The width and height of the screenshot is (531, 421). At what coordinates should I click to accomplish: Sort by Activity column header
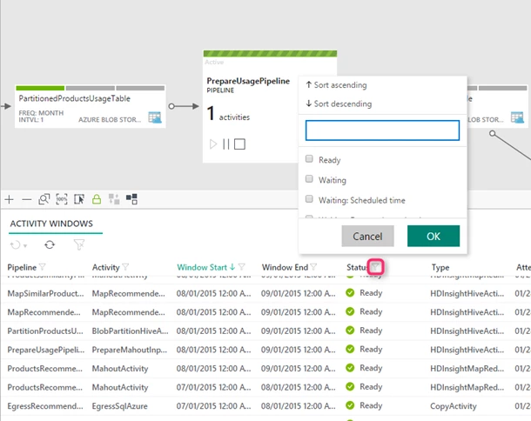[x=105, y=267]
